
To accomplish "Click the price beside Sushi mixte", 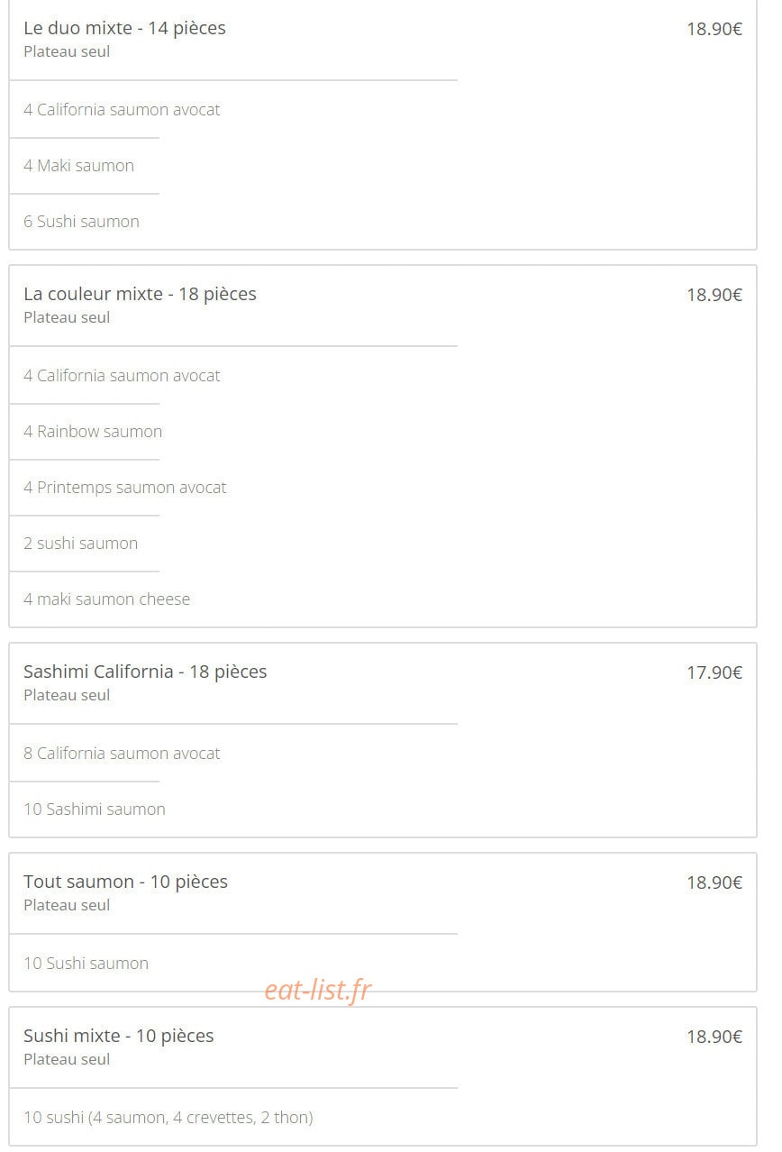I will pos(714,1037).
